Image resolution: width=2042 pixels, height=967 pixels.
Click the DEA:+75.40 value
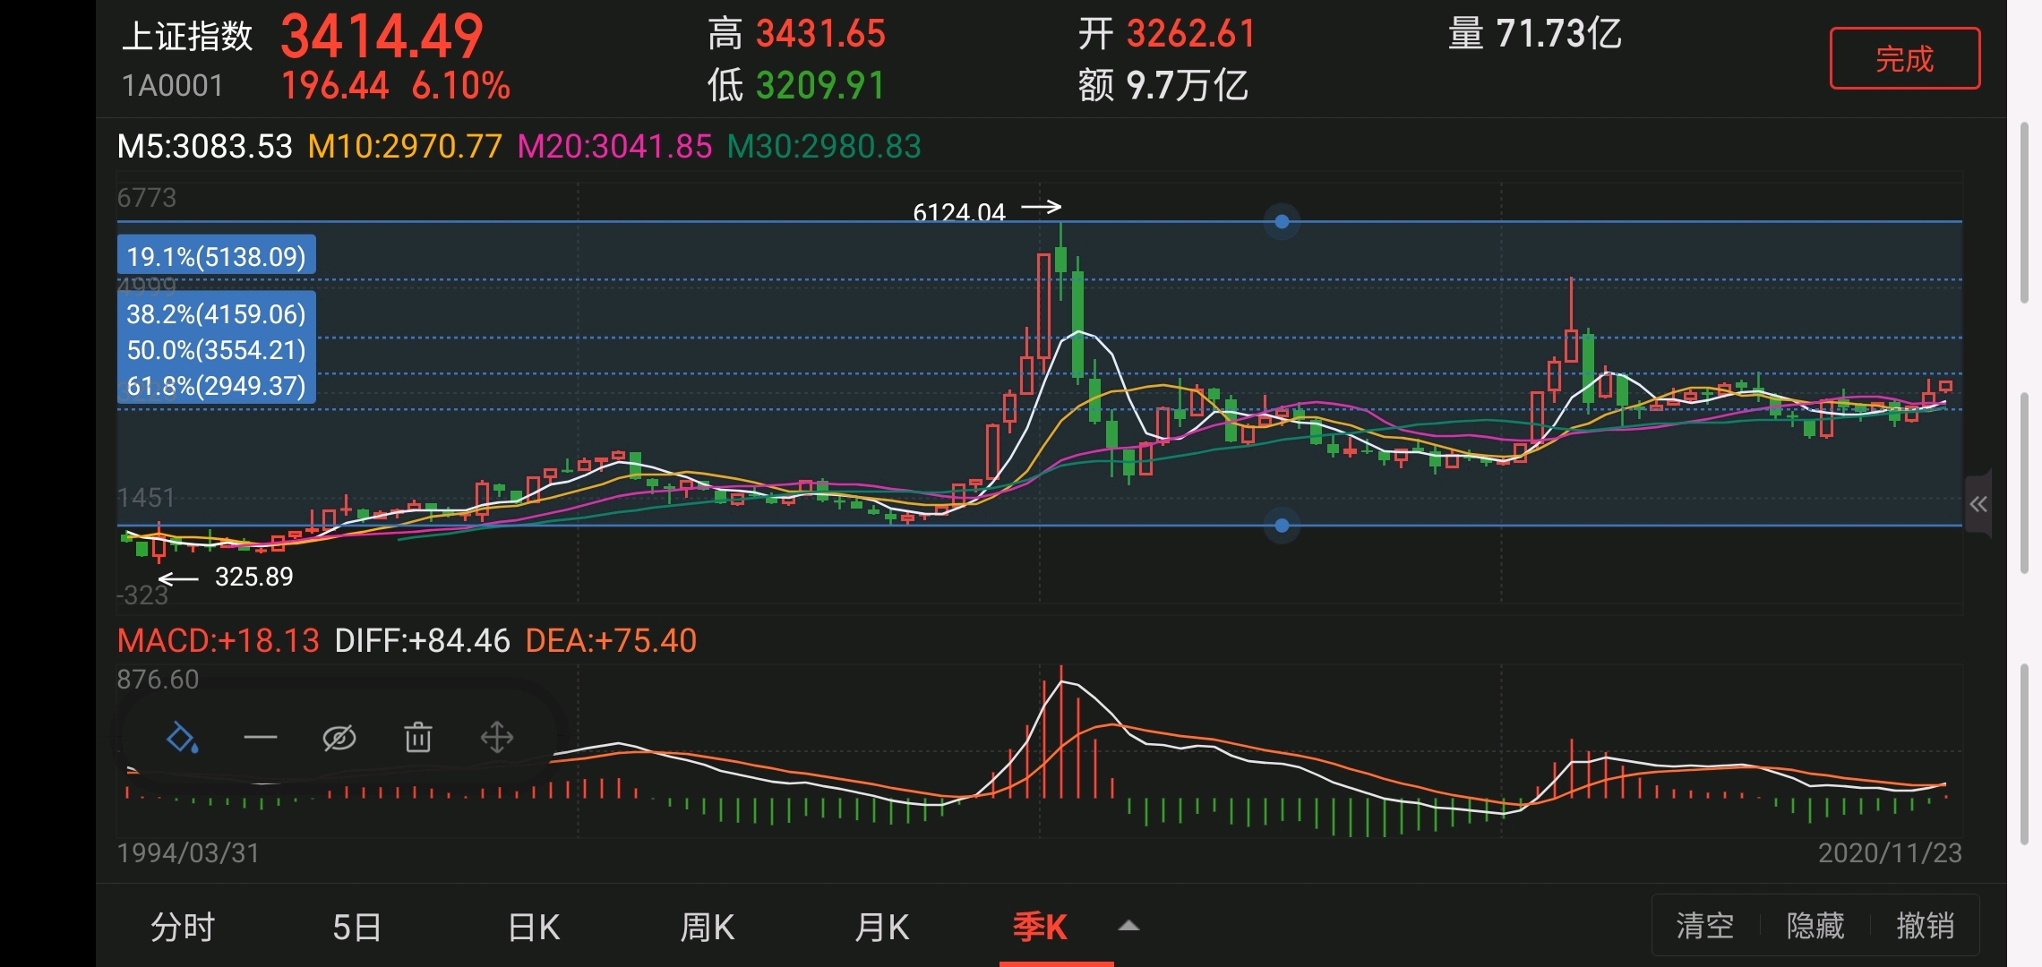pyautogui.click(x=611, y=640)
